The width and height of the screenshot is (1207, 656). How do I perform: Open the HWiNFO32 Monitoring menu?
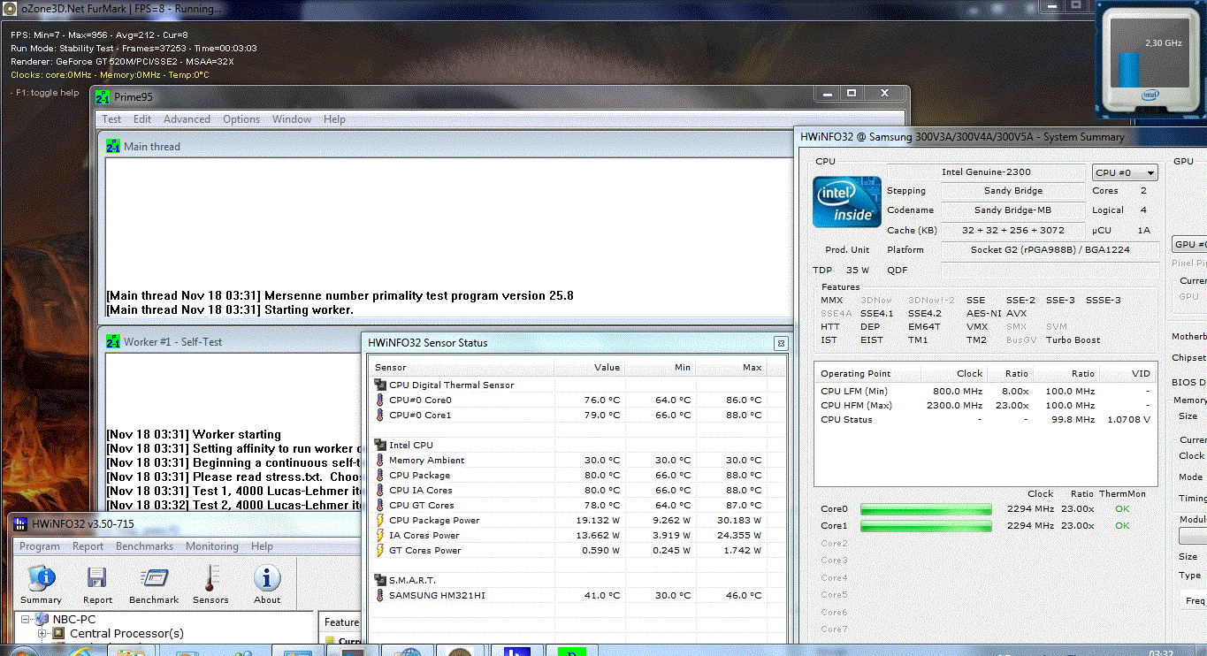(x=211, y=546)
